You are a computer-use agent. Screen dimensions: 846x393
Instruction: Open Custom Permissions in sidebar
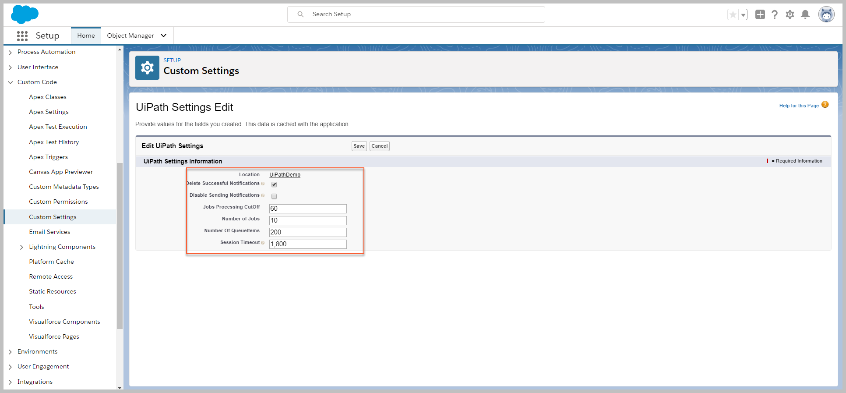(58, 202)
